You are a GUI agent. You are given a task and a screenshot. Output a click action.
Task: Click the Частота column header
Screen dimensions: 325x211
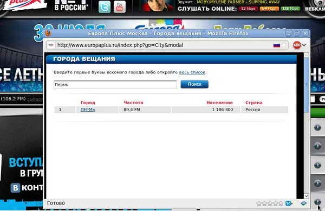pyautogui.click(x=133, y=103)
